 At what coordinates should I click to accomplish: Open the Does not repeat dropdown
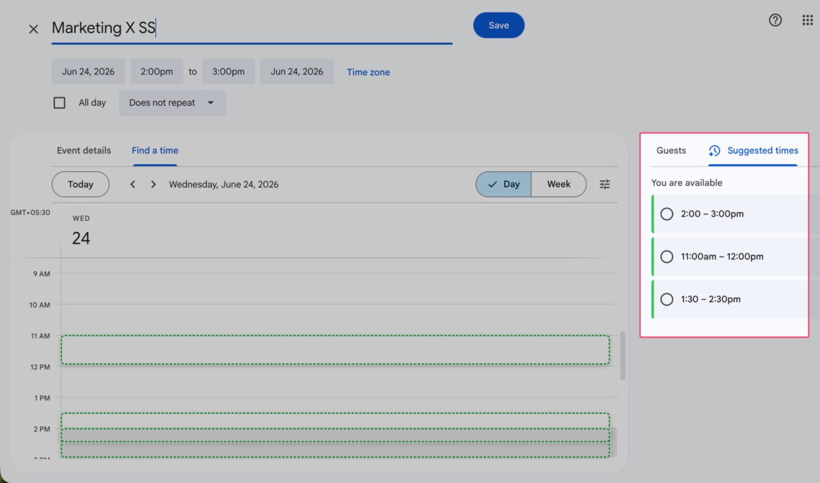pyautogui.click(x=172, y=103)
